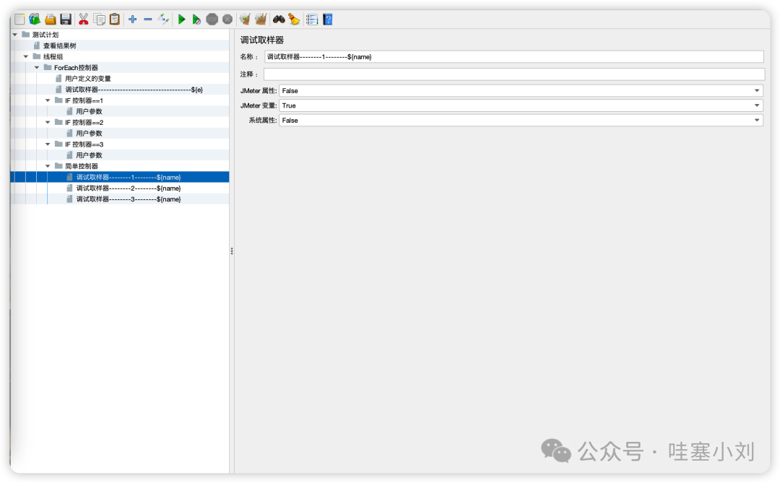The height and width of the screenshot is (483, 780).
Task: Open the function helper list icon
Action: [312, 19]
